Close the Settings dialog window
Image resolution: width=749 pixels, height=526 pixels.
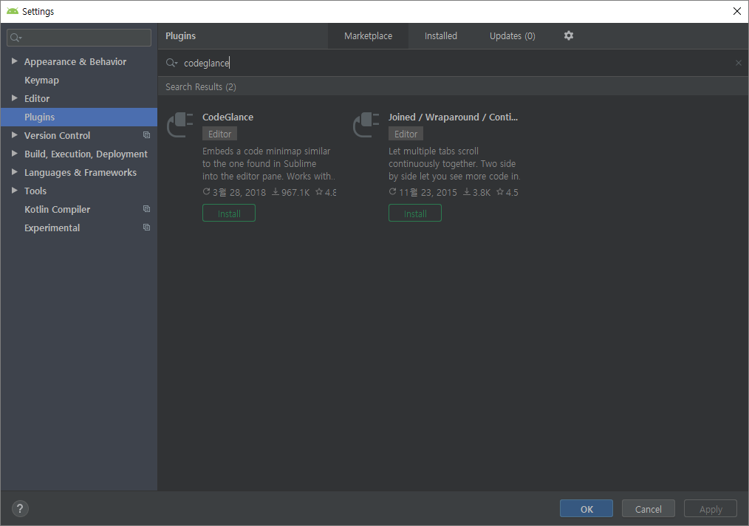(x=737, y=11)
